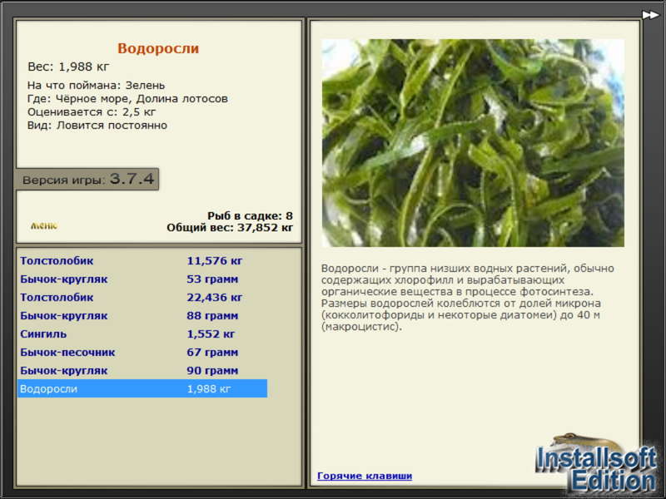
Task: Click the seaweed photo thumbnail
Action: point(473,142)
